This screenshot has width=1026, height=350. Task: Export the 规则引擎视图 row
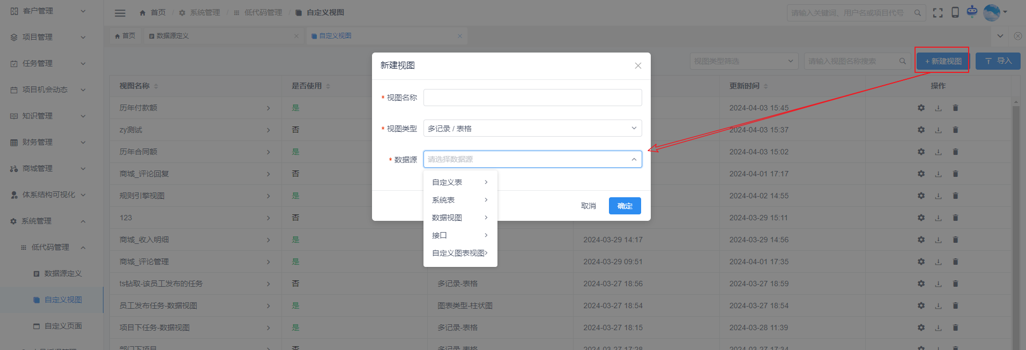938,196
